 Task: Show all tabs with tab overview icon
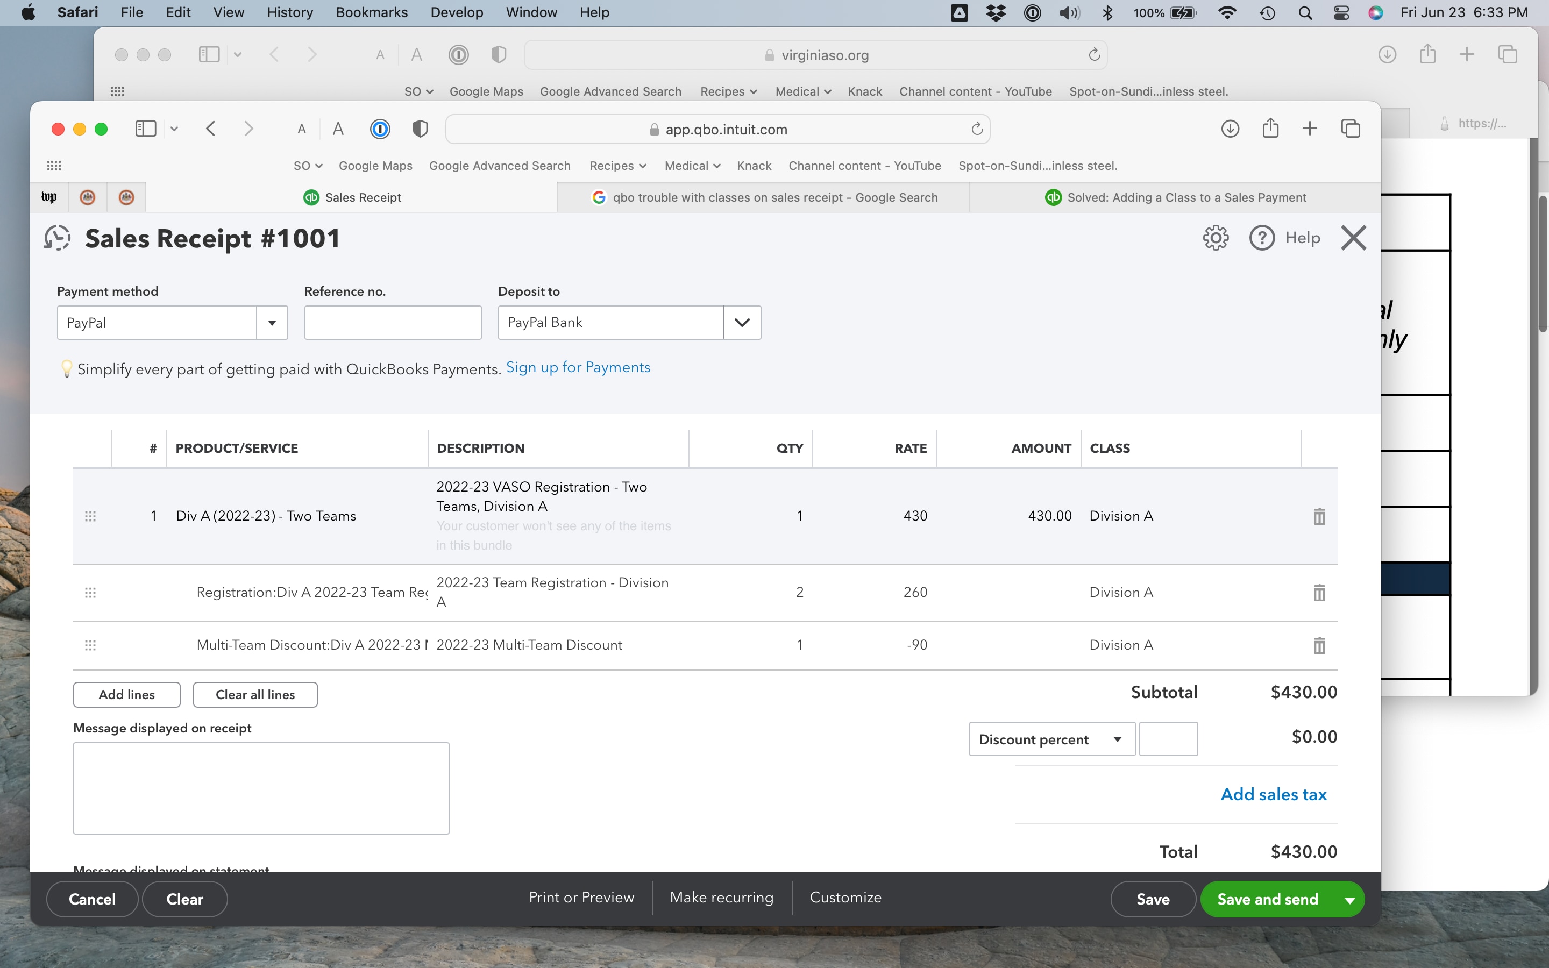pyautogui.click(x=1351, y=128)
